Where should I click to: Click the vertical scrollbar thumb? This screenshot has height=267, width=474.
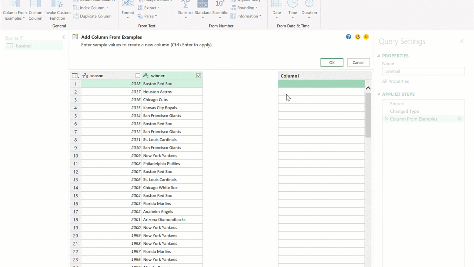point(368,115)
